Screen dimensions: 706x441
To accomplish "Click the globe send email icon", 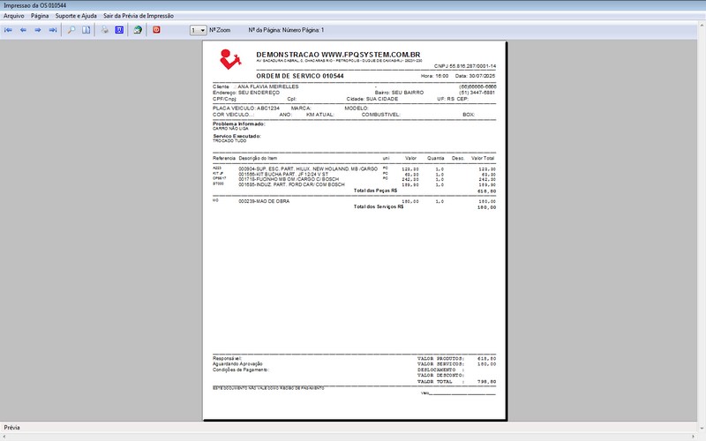I will (x=138, y=30).
